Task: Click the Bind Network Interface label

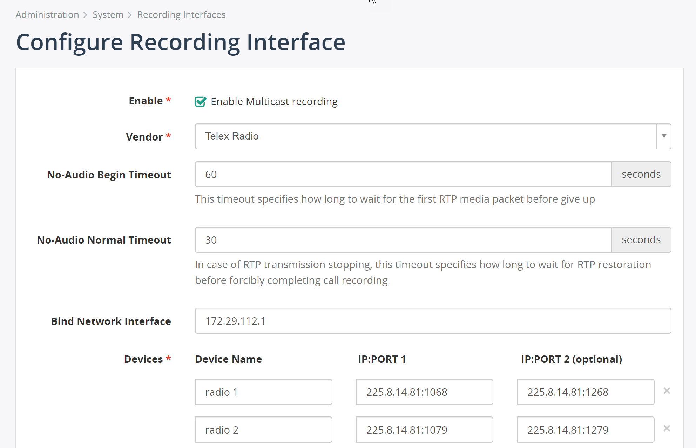Action: coord(111,321)
